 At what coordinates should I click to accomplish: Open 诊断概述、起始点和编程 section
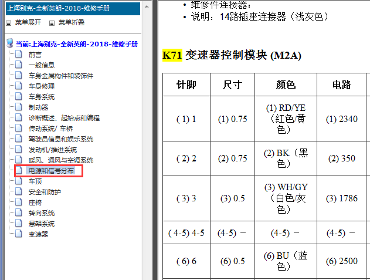coord(64,118)
